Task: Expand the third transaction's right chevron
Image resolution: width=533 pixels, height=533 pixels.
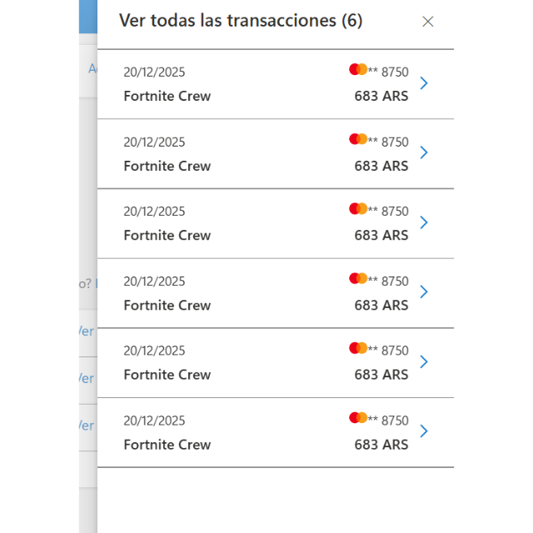Action: point(424,222)
